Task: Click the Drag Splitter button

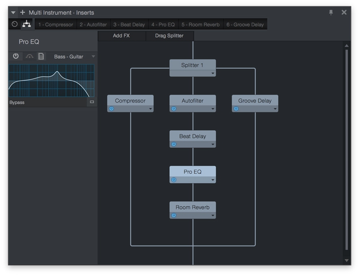Action: (169, 36)
